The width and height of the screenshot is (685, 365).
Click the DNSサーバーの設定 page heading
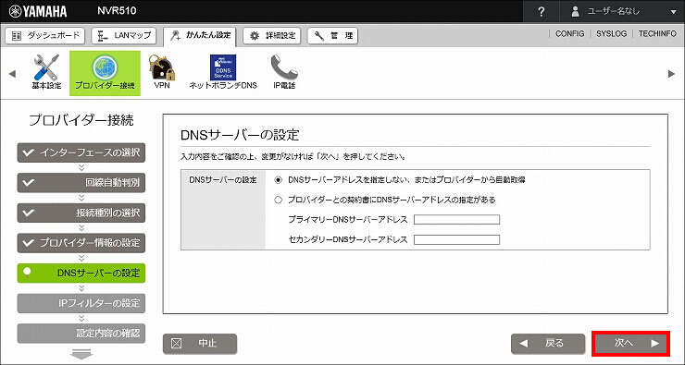(x=240, y=135)
